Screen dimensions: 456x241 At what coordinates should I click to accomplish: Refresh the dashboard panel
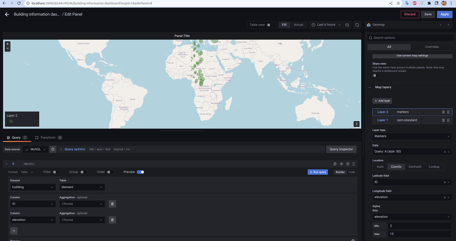pos(357,25)
